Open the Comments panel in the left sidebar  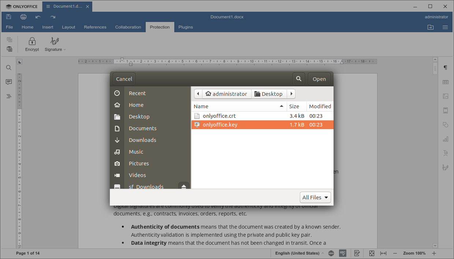click(8, 82)
